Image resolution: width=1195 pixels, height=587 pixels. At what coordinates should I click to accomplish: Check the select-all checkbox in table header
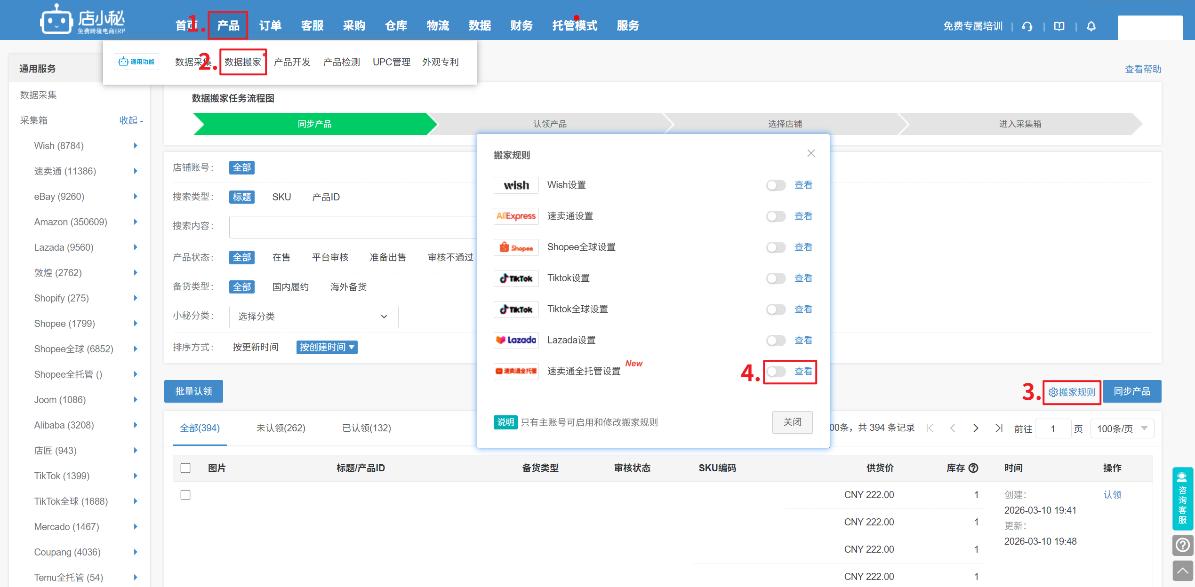tap(185, 468)
